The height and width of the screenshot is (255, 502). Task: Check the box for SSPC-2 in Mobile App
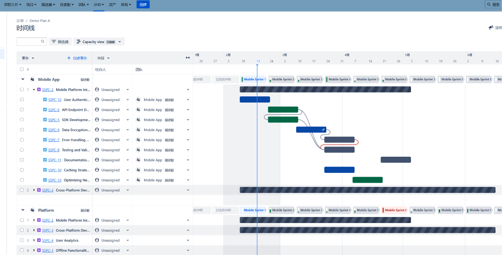pos(22,89)
